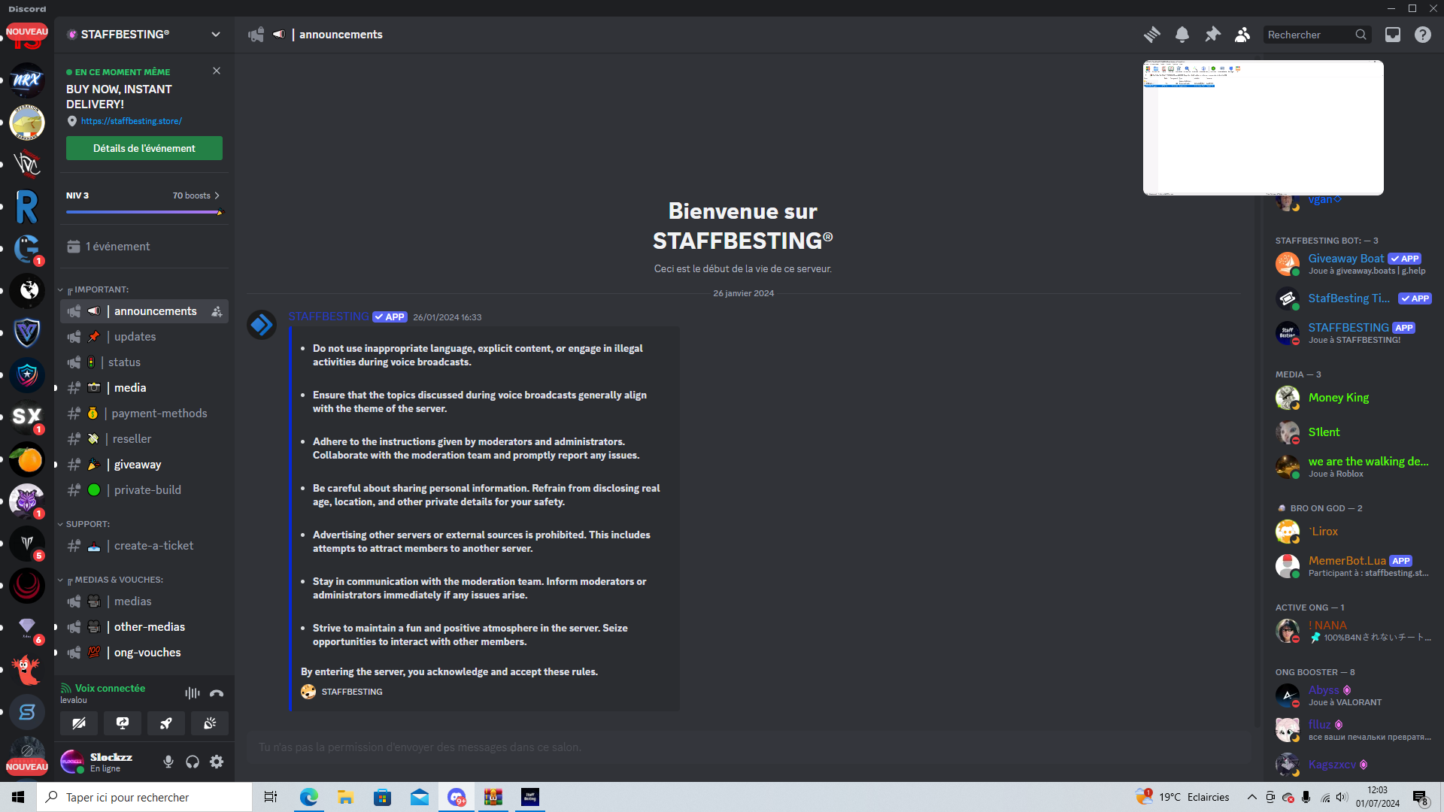Image resolution: width=1444 pixels, height=812 pixels.
Task: Show pinned messages via pin icon
Action: click(x=1212, y=35)
